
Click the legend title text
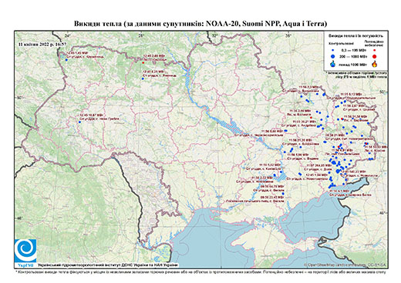356,36
